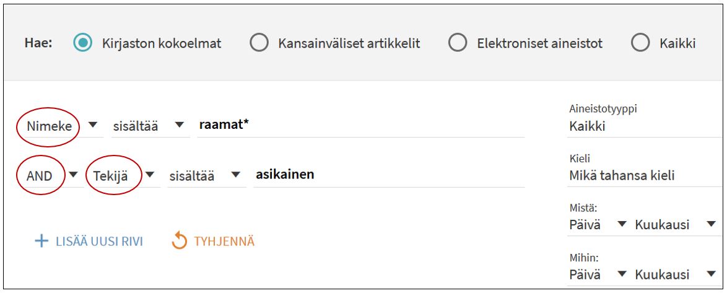This screenshot has width=727, height=293.
Task: Click the plus icon to add row
Action: pyautogui.click(x=41, y=242)
